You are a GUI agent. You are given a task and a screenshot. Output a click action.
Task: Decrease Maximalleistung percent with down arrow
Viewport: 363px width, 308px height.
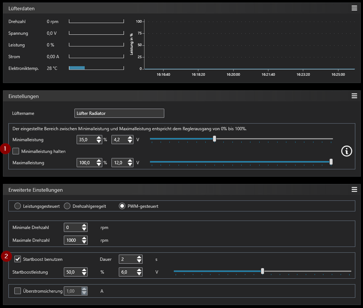coord(99,164)
